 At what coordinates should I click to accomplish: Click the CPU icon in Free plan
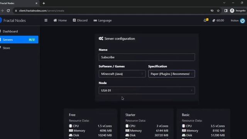click(70, 126)
